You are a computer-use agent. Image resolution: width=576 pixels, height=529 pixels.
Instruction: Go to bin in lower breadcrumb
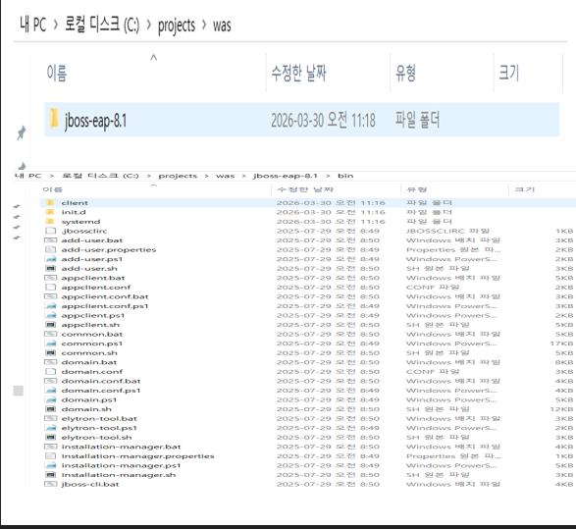345,176
